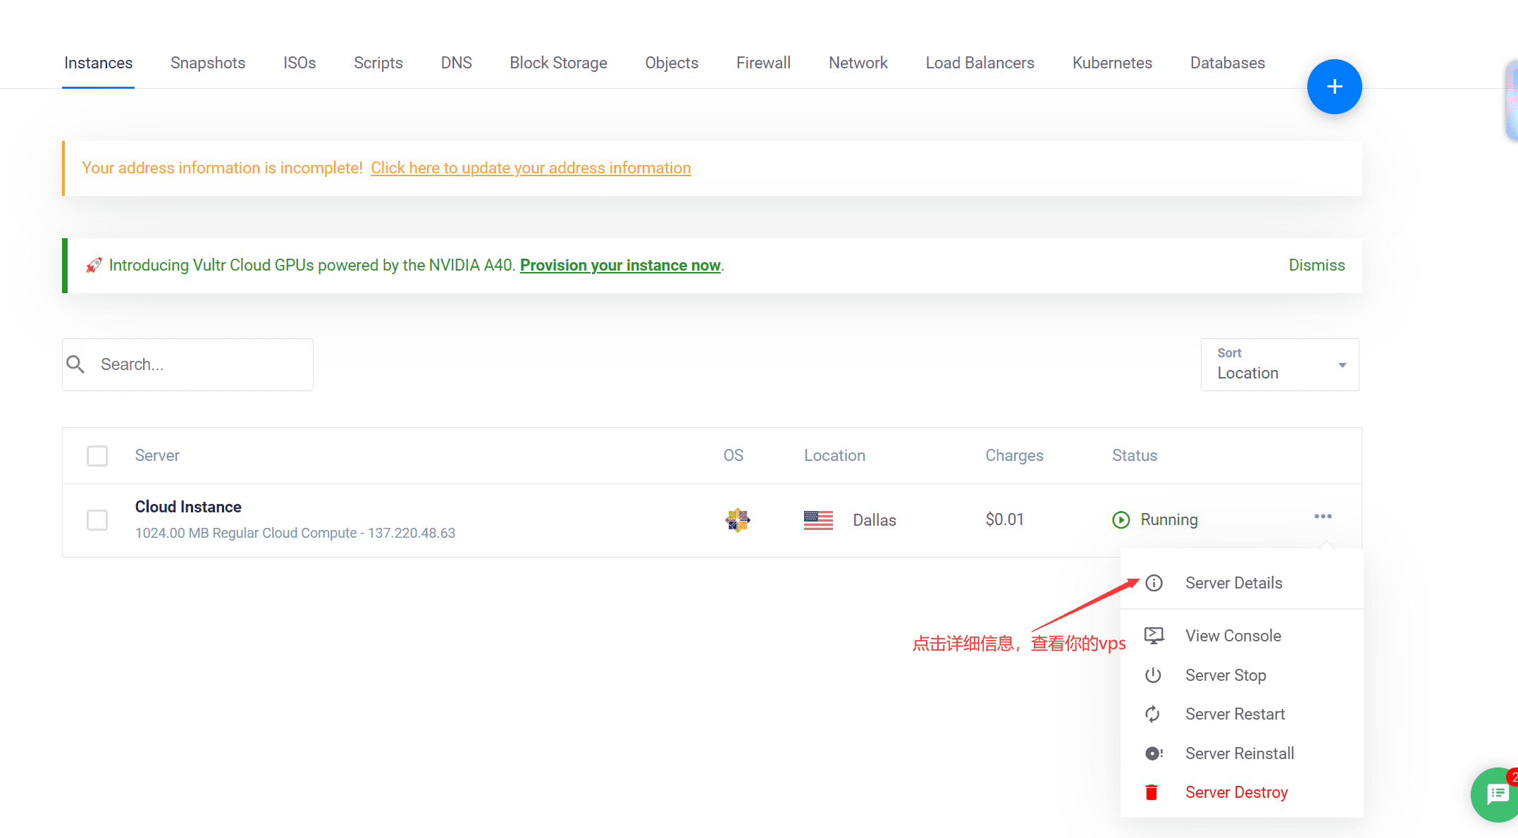1518x838 pixels.
Task: Click the update address information link
Action: click(x=530, y=168)
